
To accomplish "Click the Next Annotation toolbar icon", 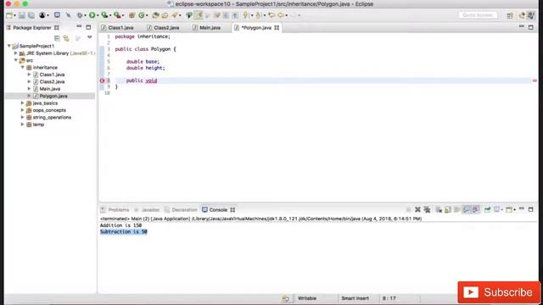I will click(245, 15).
